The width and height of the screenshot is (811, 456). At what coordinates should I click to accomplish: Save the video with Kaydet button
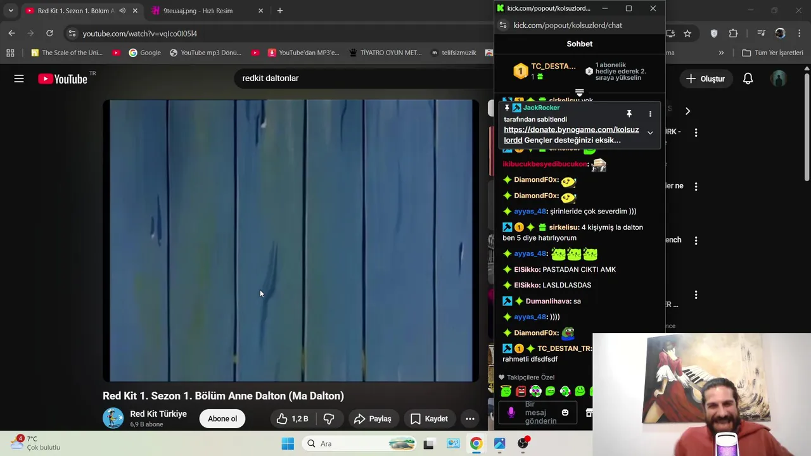coord(429,419)
